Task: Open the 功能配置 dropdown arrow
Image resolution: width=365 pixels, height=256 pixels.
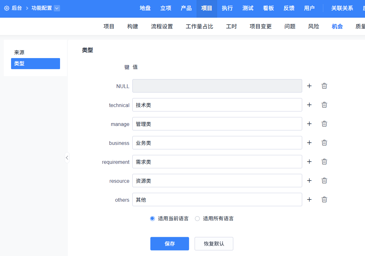Action: (57, 8)
